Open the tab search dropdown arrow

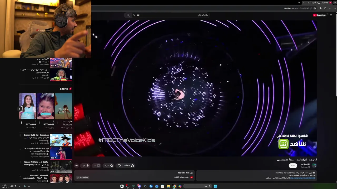point(335,3)
